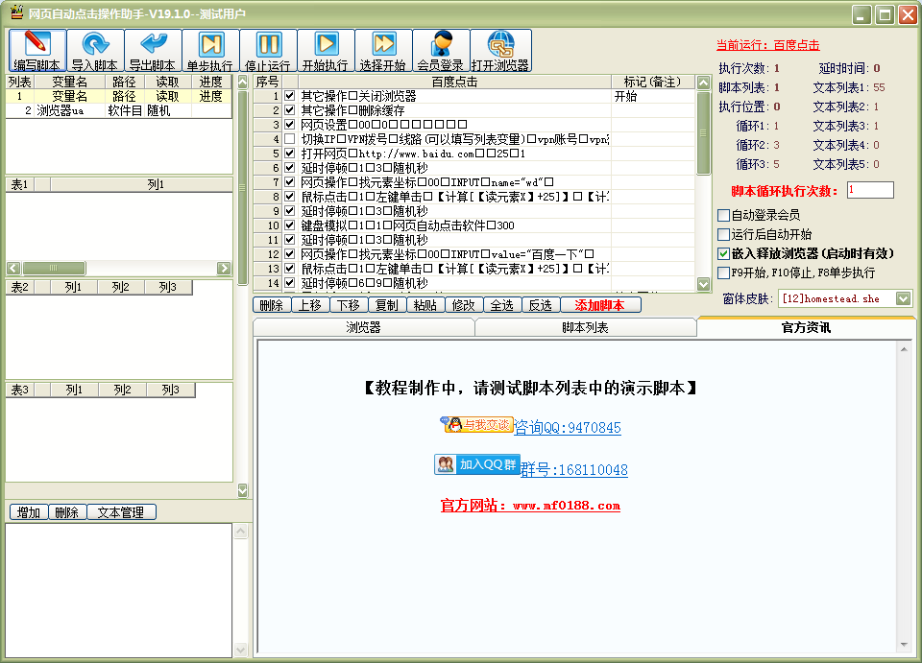The width and height of the screenshot is (922, 663).
Task: Switch to the 脚本列表 tab
Action: pos(584,327)
